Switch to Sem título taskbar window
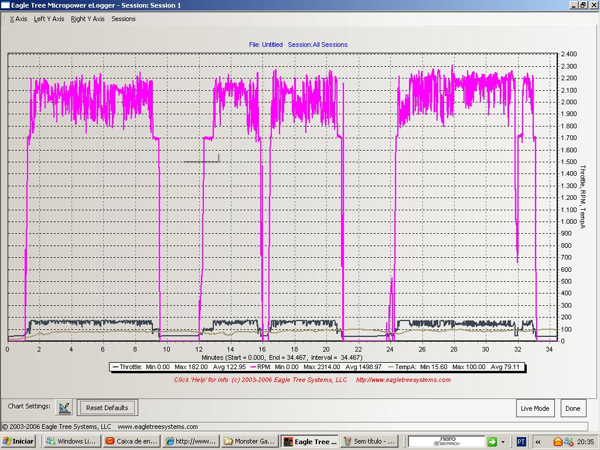The width and height of the screenshot is (600, 450). [369, 441]
